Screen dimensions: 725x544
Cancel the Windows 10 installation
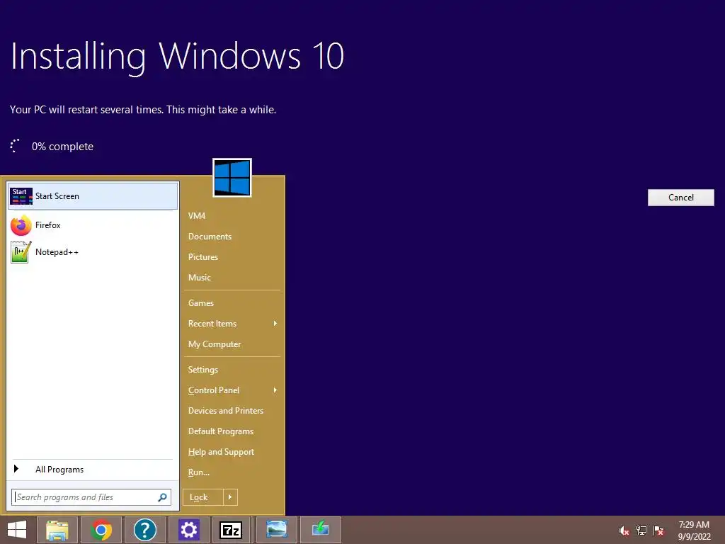point(680,198)
